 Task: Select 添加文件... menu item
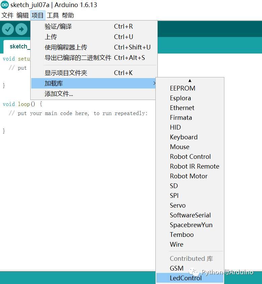(x=93, y=94)
